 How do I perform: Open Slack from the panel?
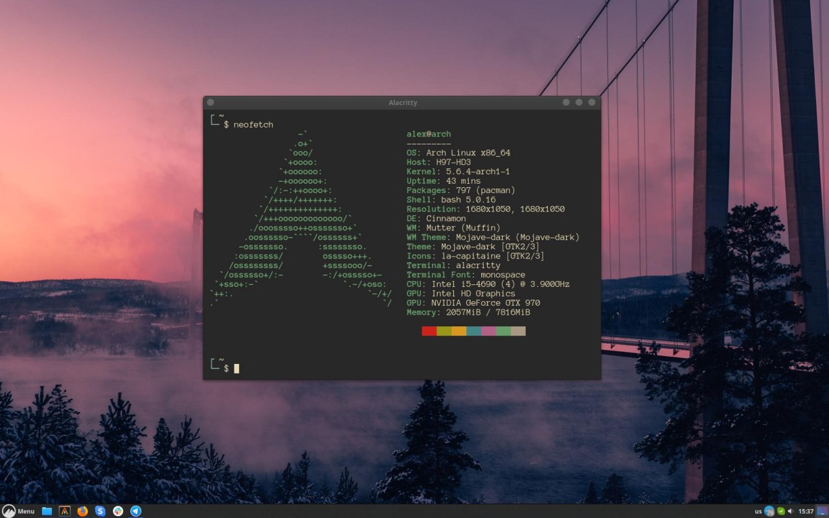(x=118, y=511)
